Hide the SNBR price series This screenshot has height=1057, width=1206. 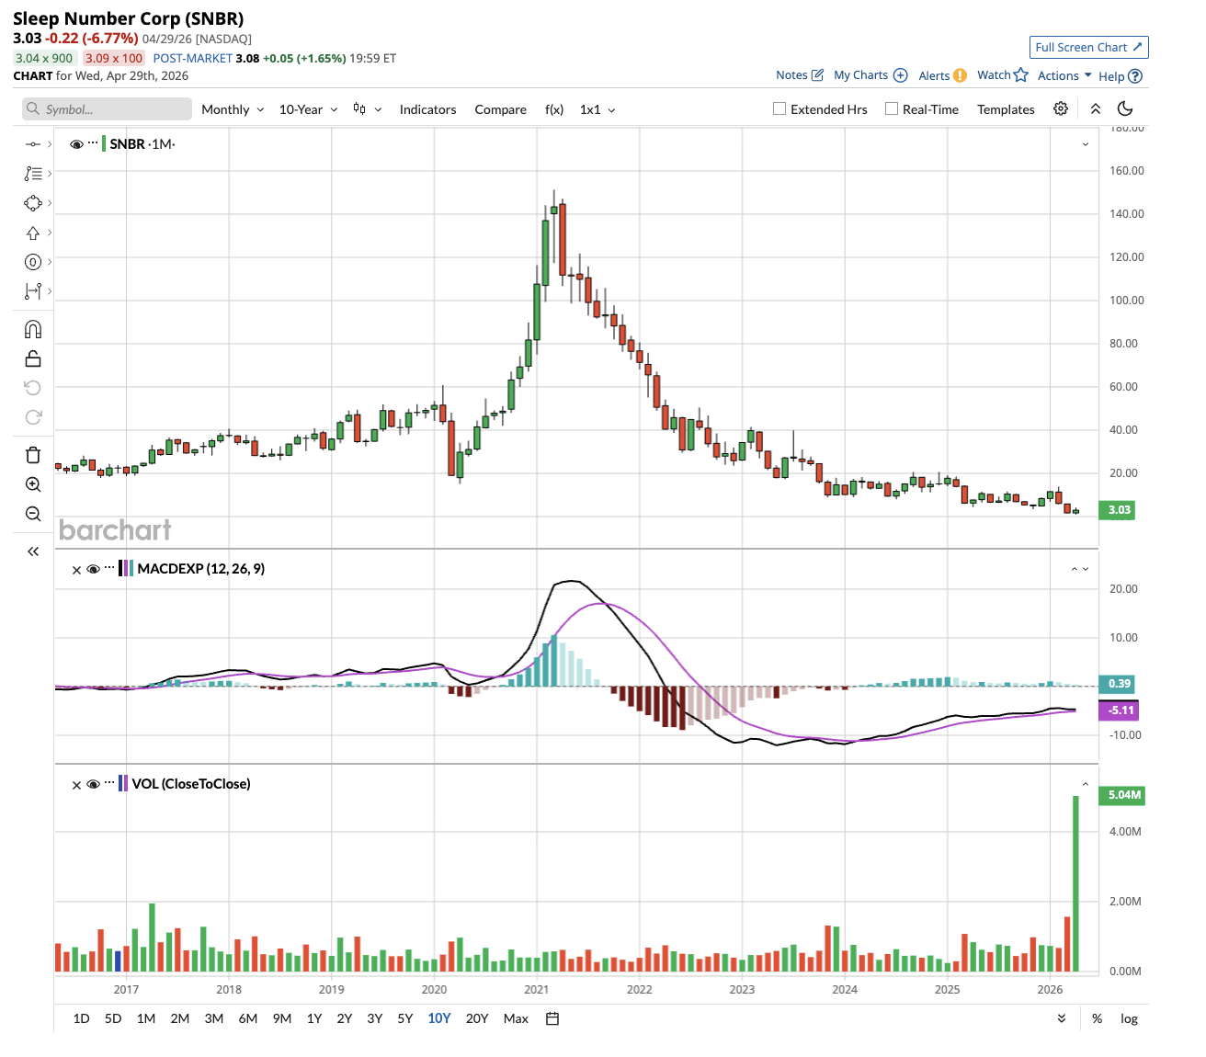click(77, 144)
